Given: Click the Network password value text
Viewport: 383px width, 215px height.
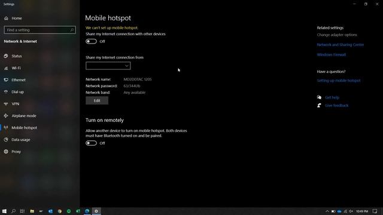Looking at the screenshot, I should click(132, 86).
